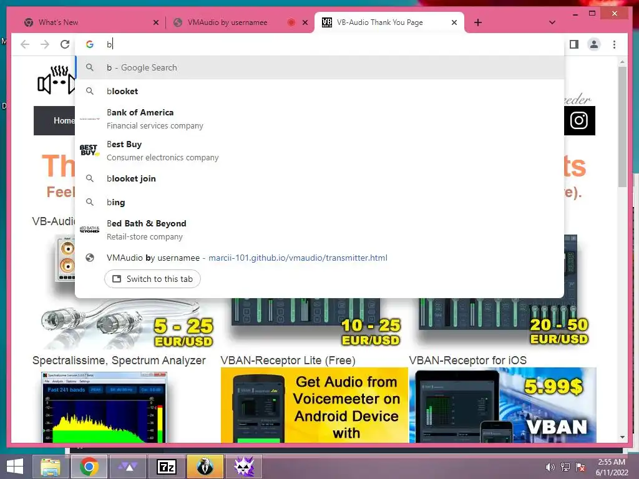Viewport: 639px width, 479px height.
Task: Select Bank of America suggestion
Action: point(319,119)
